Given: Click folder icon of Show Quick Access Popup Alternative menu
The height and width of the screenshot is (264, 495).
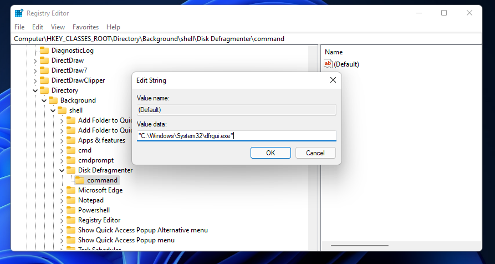Looking at the screenshot, I should pyautogui.click(x=71, y=230).
